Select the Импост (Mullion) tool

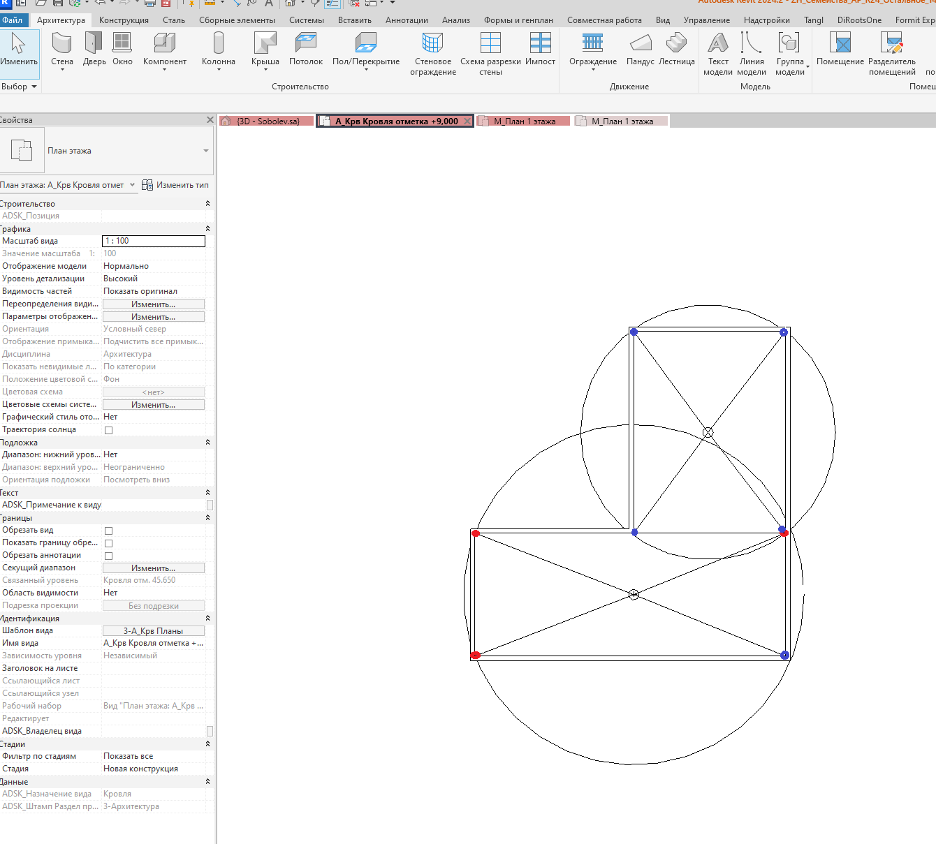click(x=540, y=49)
